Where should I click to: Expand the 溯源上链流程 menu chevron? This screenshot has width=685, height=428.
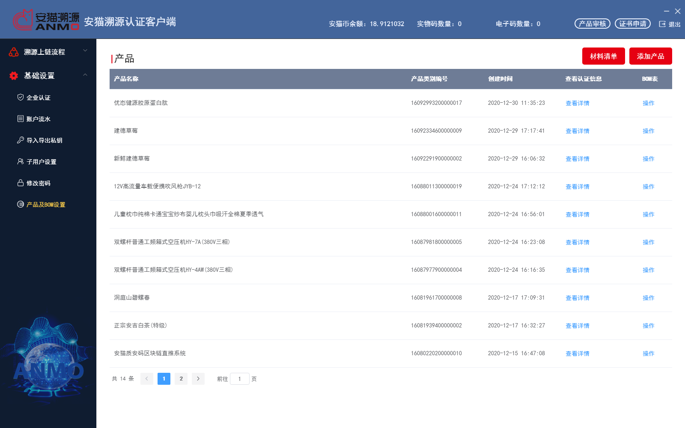coord(85,51)
